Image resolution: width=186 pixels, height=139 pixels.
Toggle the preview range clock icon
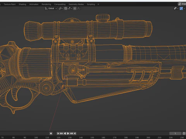(184, 133)
